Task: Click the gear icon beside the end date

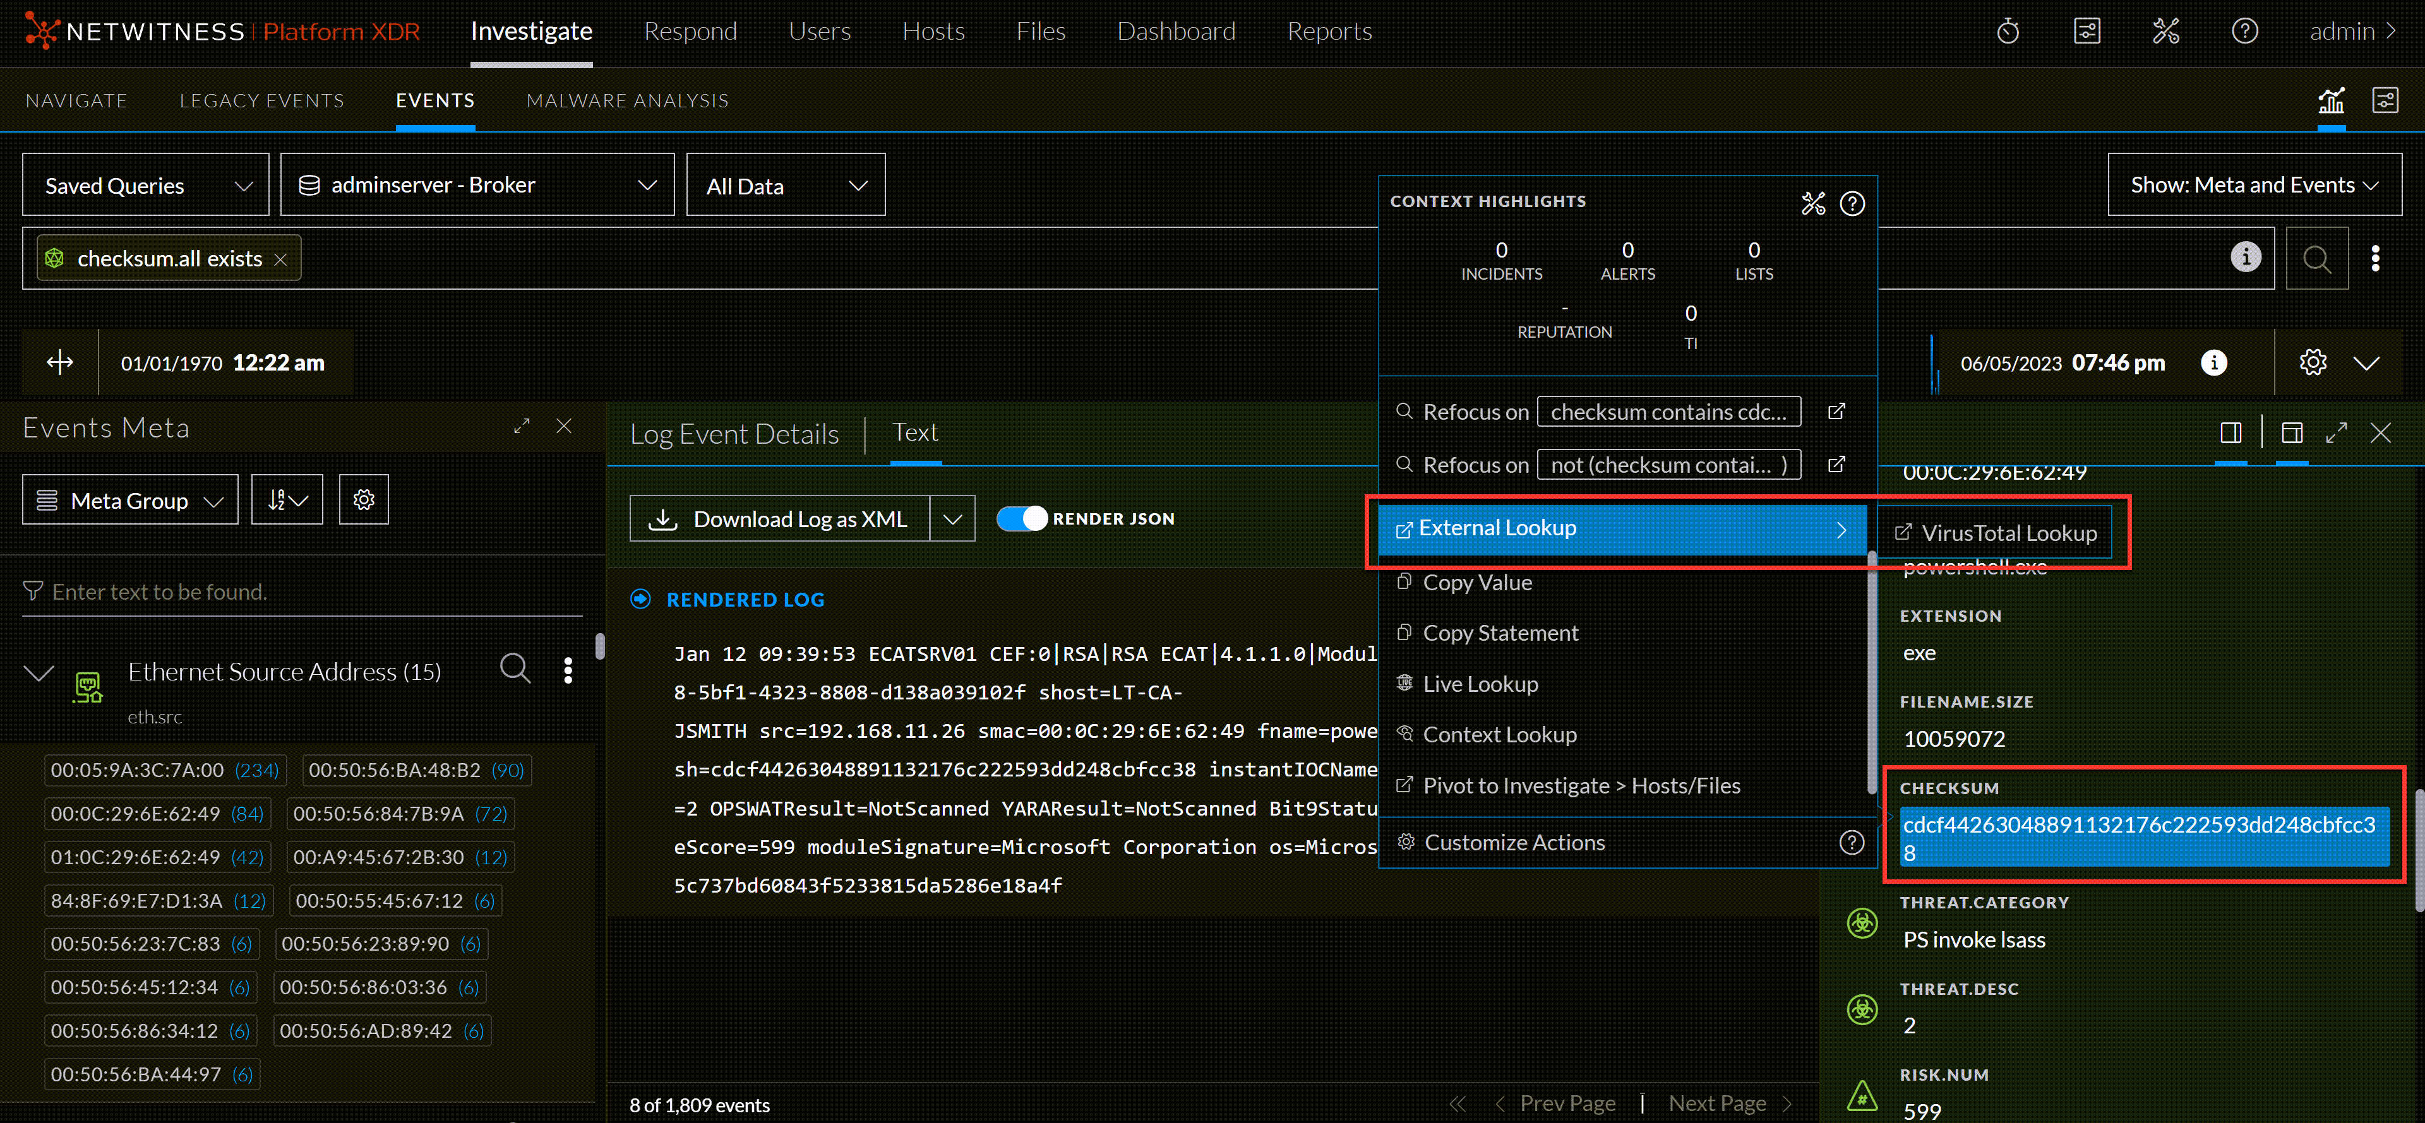Action: click(2313, 362)
